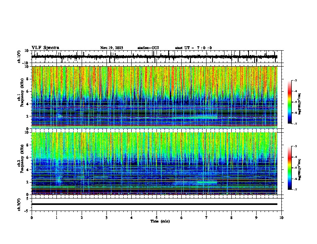Click the 'ch.1(V)' waveform axis label
The width and height of the screenshot is (317, 244).
click(x=19, y=57)
